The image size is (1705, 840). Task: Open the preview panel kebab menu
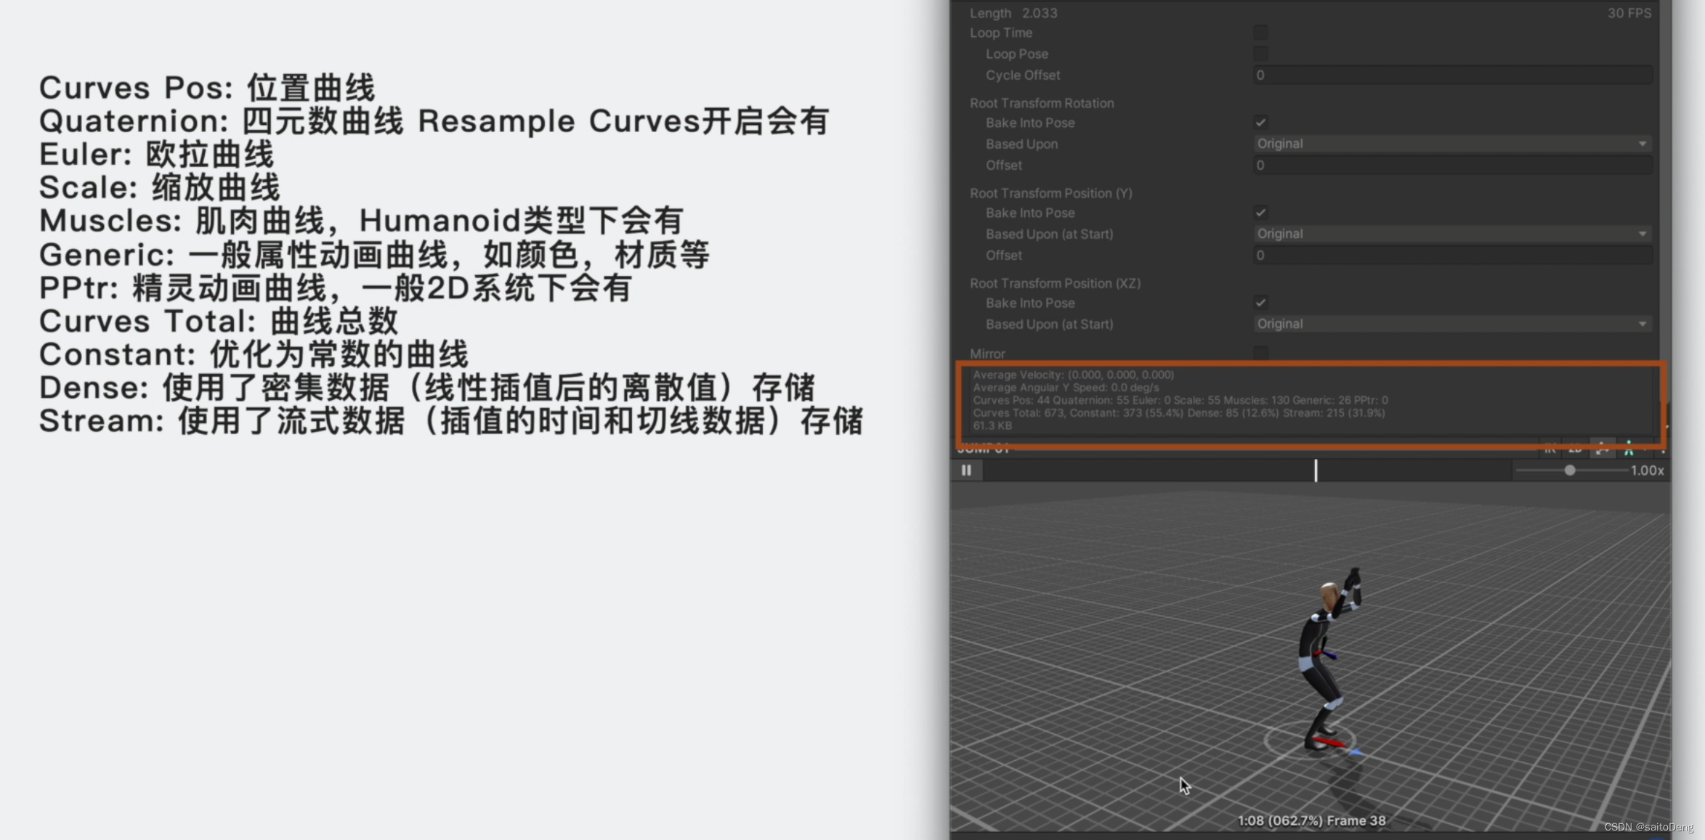pos(1662,449)
